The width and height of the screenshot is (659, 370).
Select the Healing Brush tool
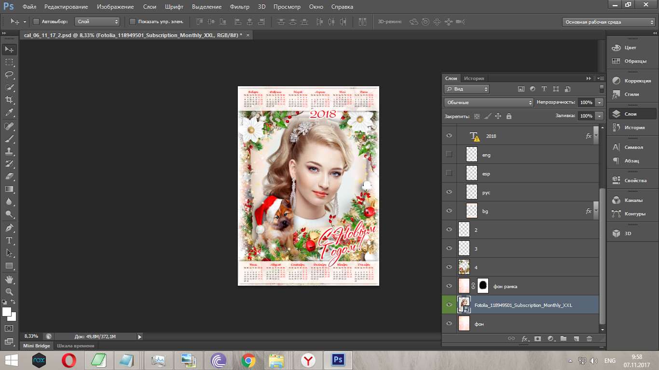click(9, 126)
